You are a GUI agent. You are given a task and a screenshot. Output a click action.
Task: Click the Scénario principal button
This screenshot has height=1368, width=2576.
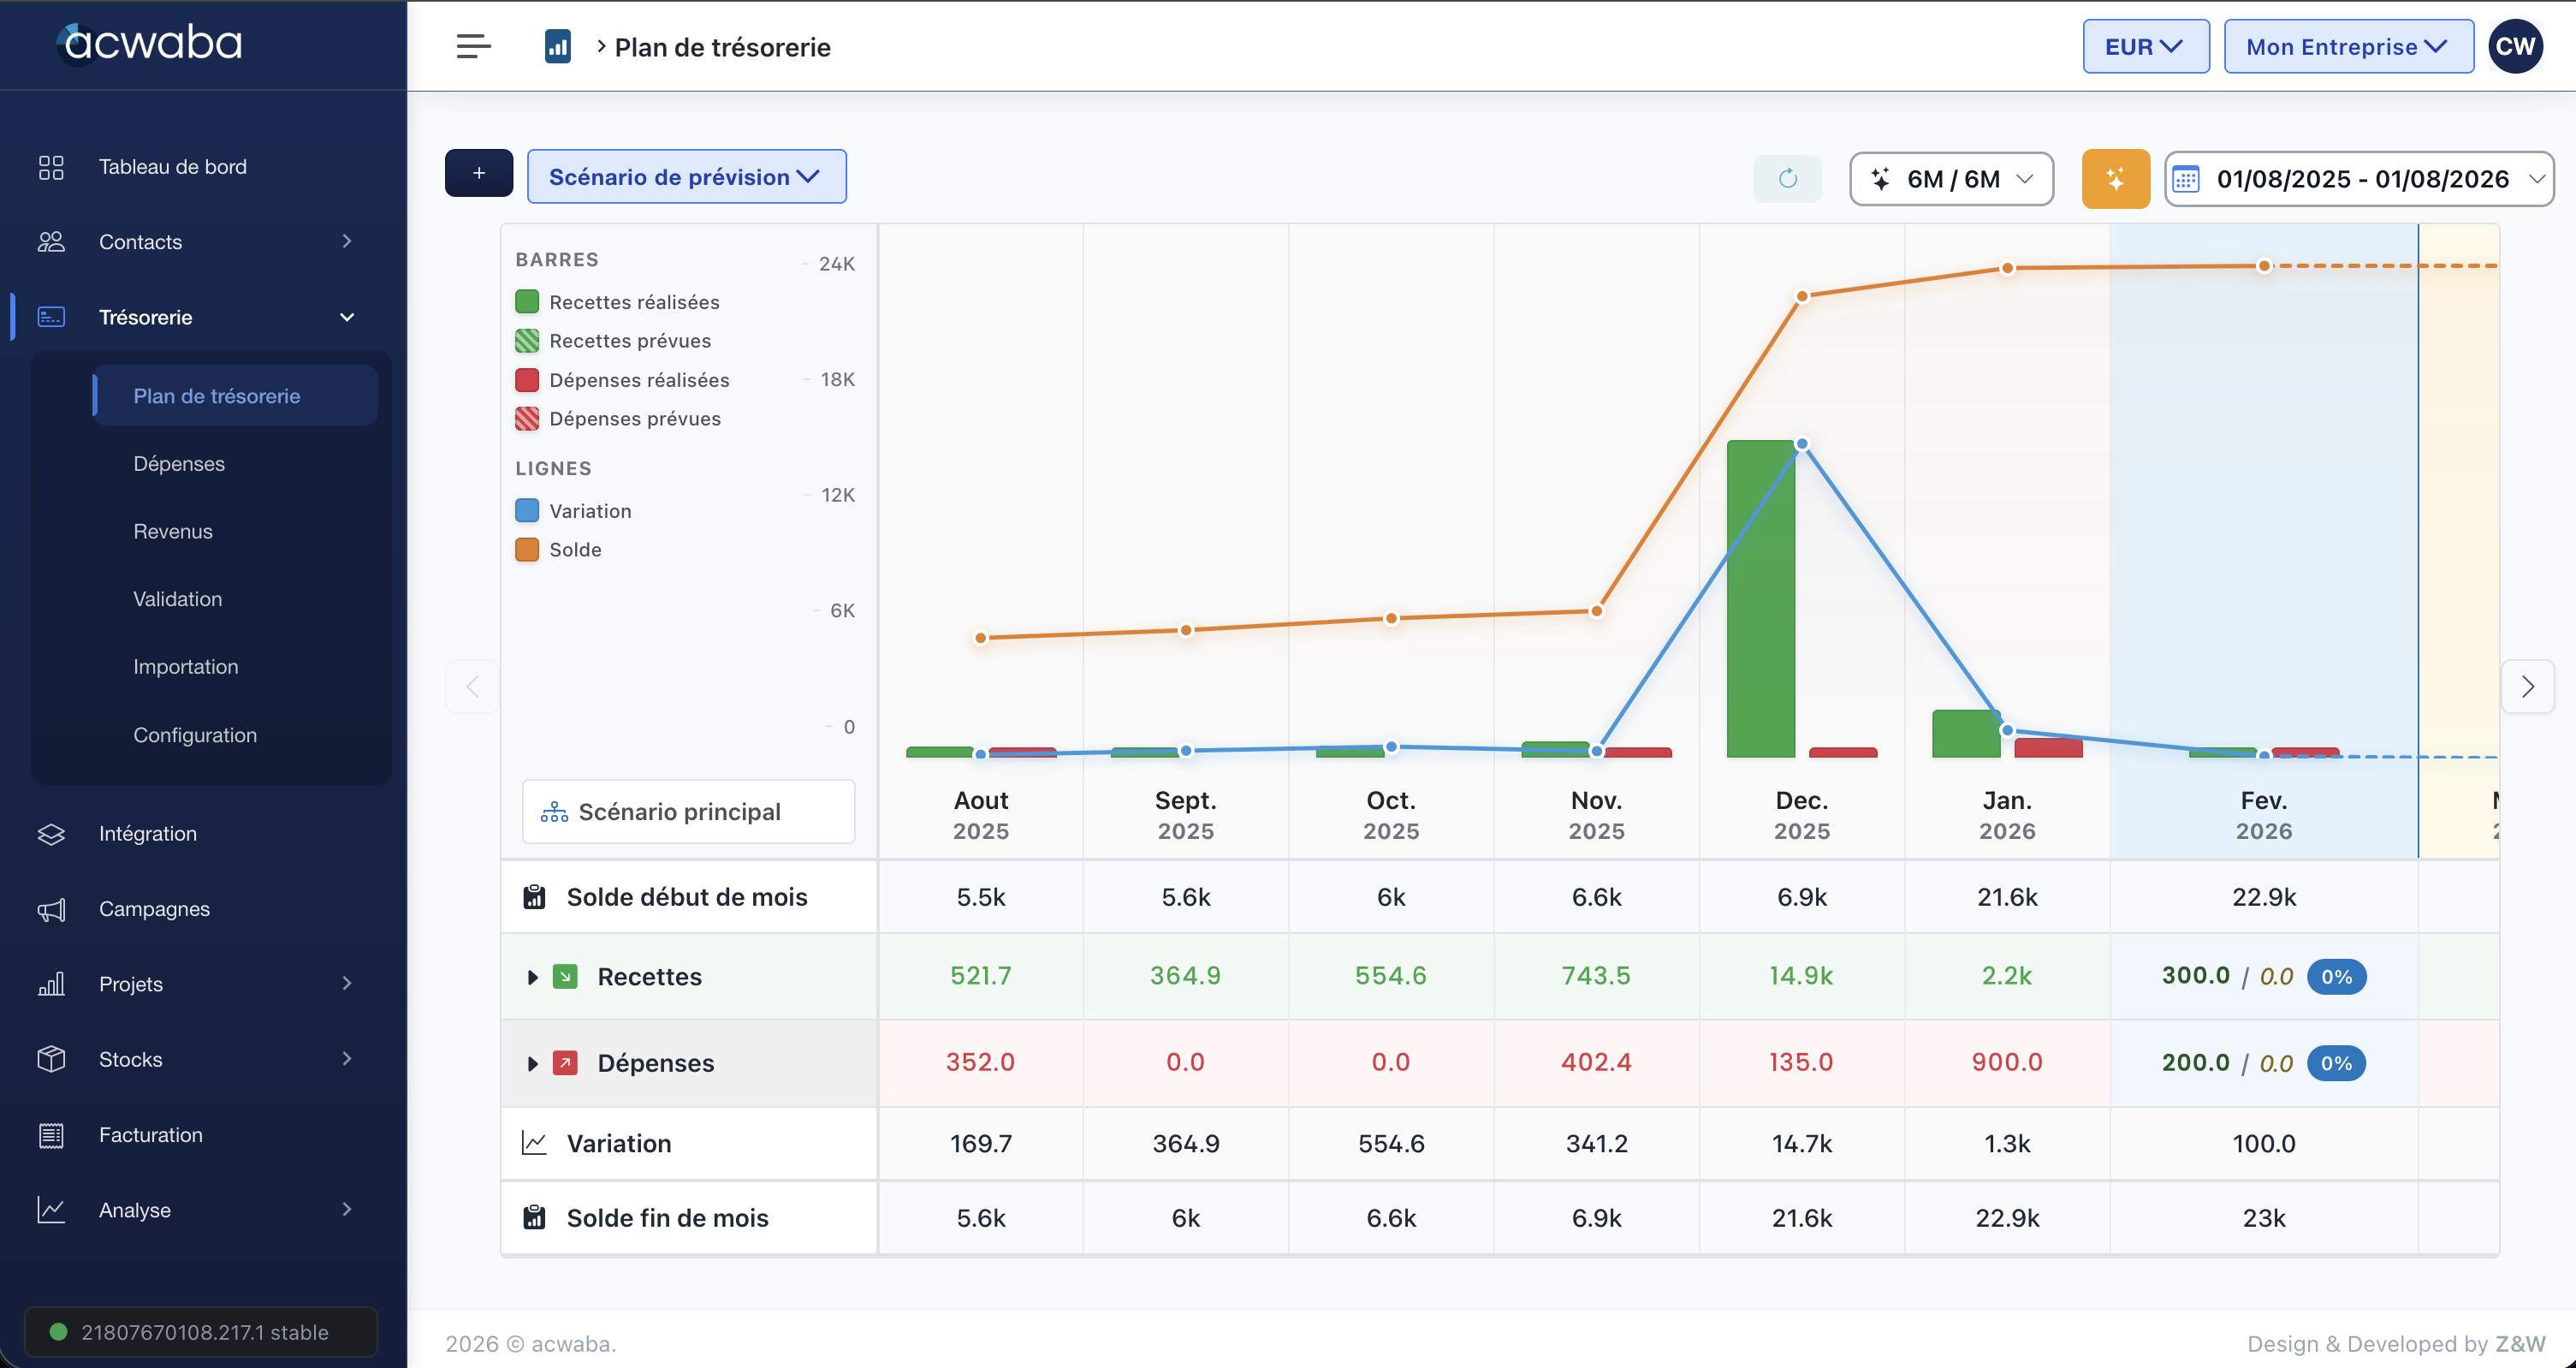[688, 812]
